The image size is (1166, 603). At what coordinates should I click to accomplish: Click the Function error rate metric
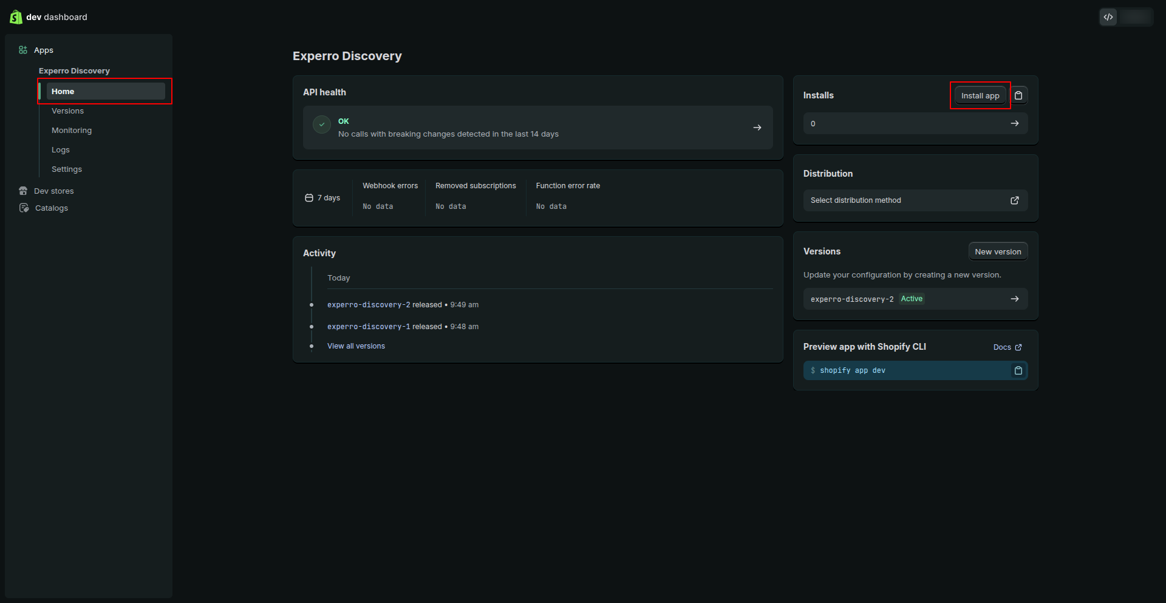568,186
